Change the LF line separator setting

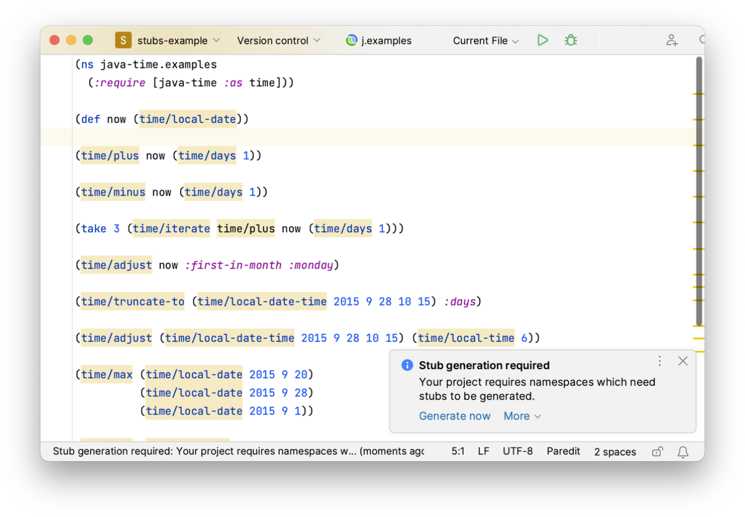click(483, 451)
